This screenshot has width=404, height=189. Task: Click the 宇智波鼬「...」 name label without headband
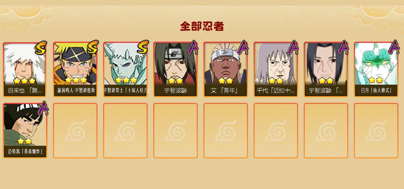pyautogui.click(x=326, y=91)
